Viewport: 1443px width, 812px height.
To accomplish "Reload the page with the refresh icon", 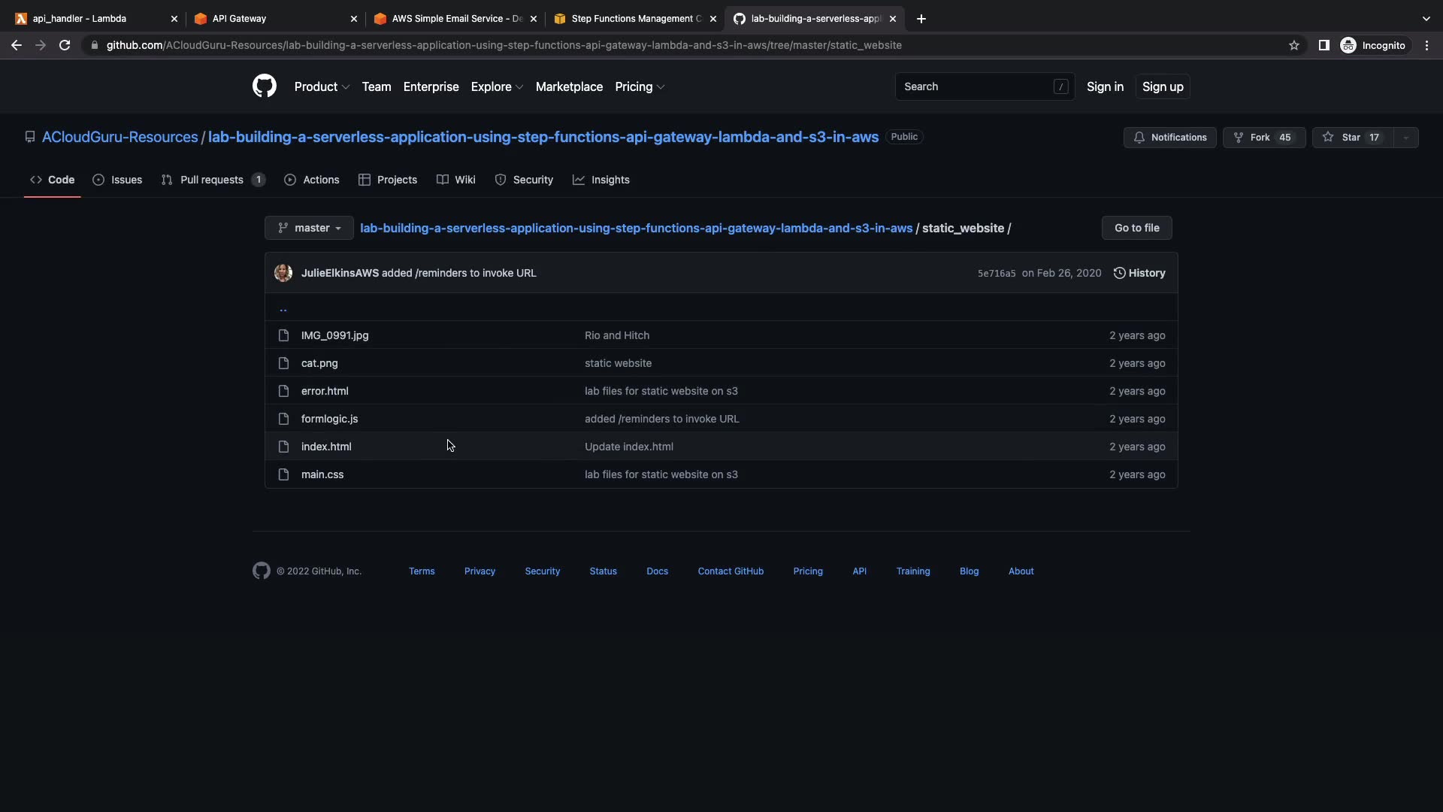I will pyautogui.click(x=65, y=45).
